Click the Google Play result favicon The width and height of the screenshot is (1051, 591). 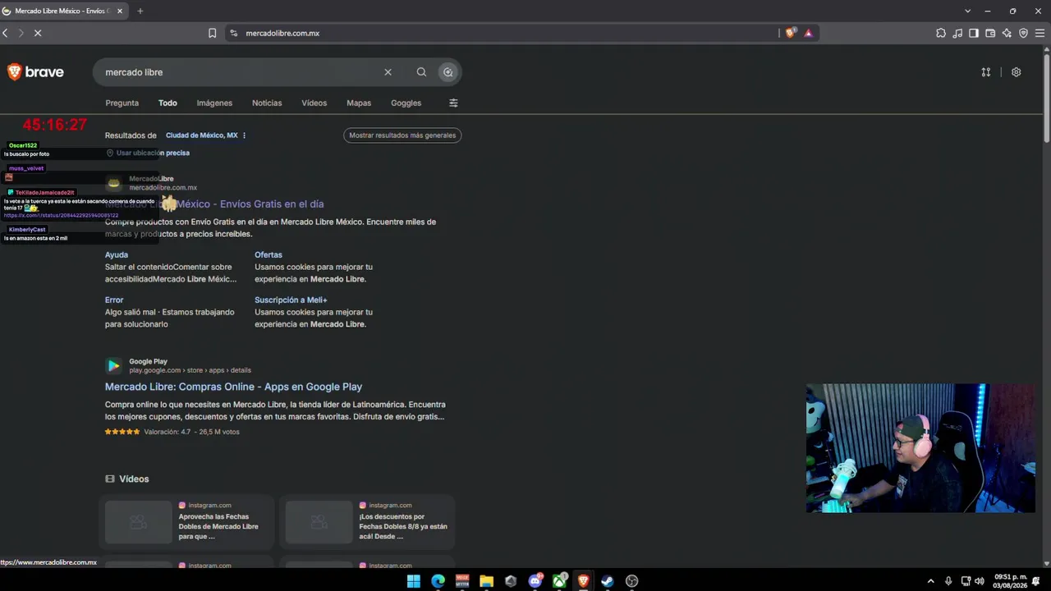click(113, 365)
